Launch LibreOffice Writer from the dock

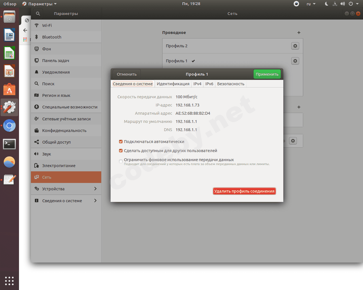(x=9, y=35)
